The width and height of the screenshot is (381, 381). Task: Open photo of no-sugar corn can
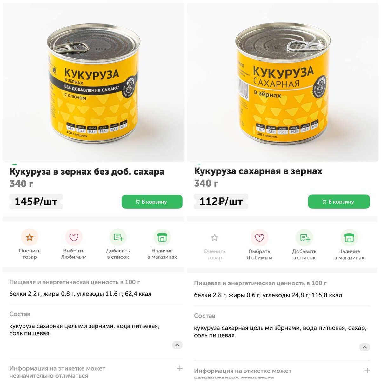[x=93, y=82]
